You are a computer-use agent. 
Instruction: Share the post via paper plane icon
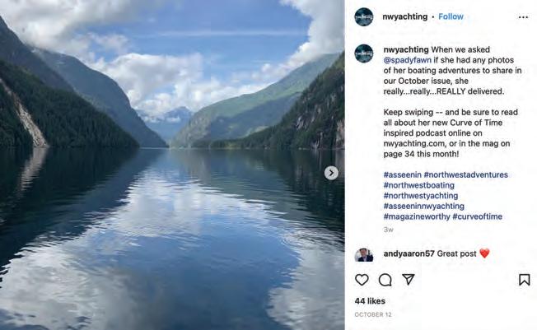[408, 280]
